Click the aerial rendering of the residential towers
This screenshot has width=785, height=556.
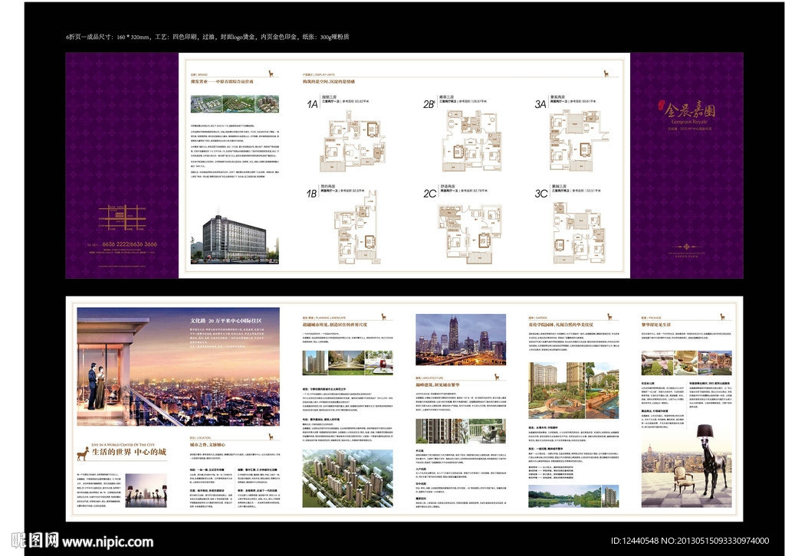[347, 479]
